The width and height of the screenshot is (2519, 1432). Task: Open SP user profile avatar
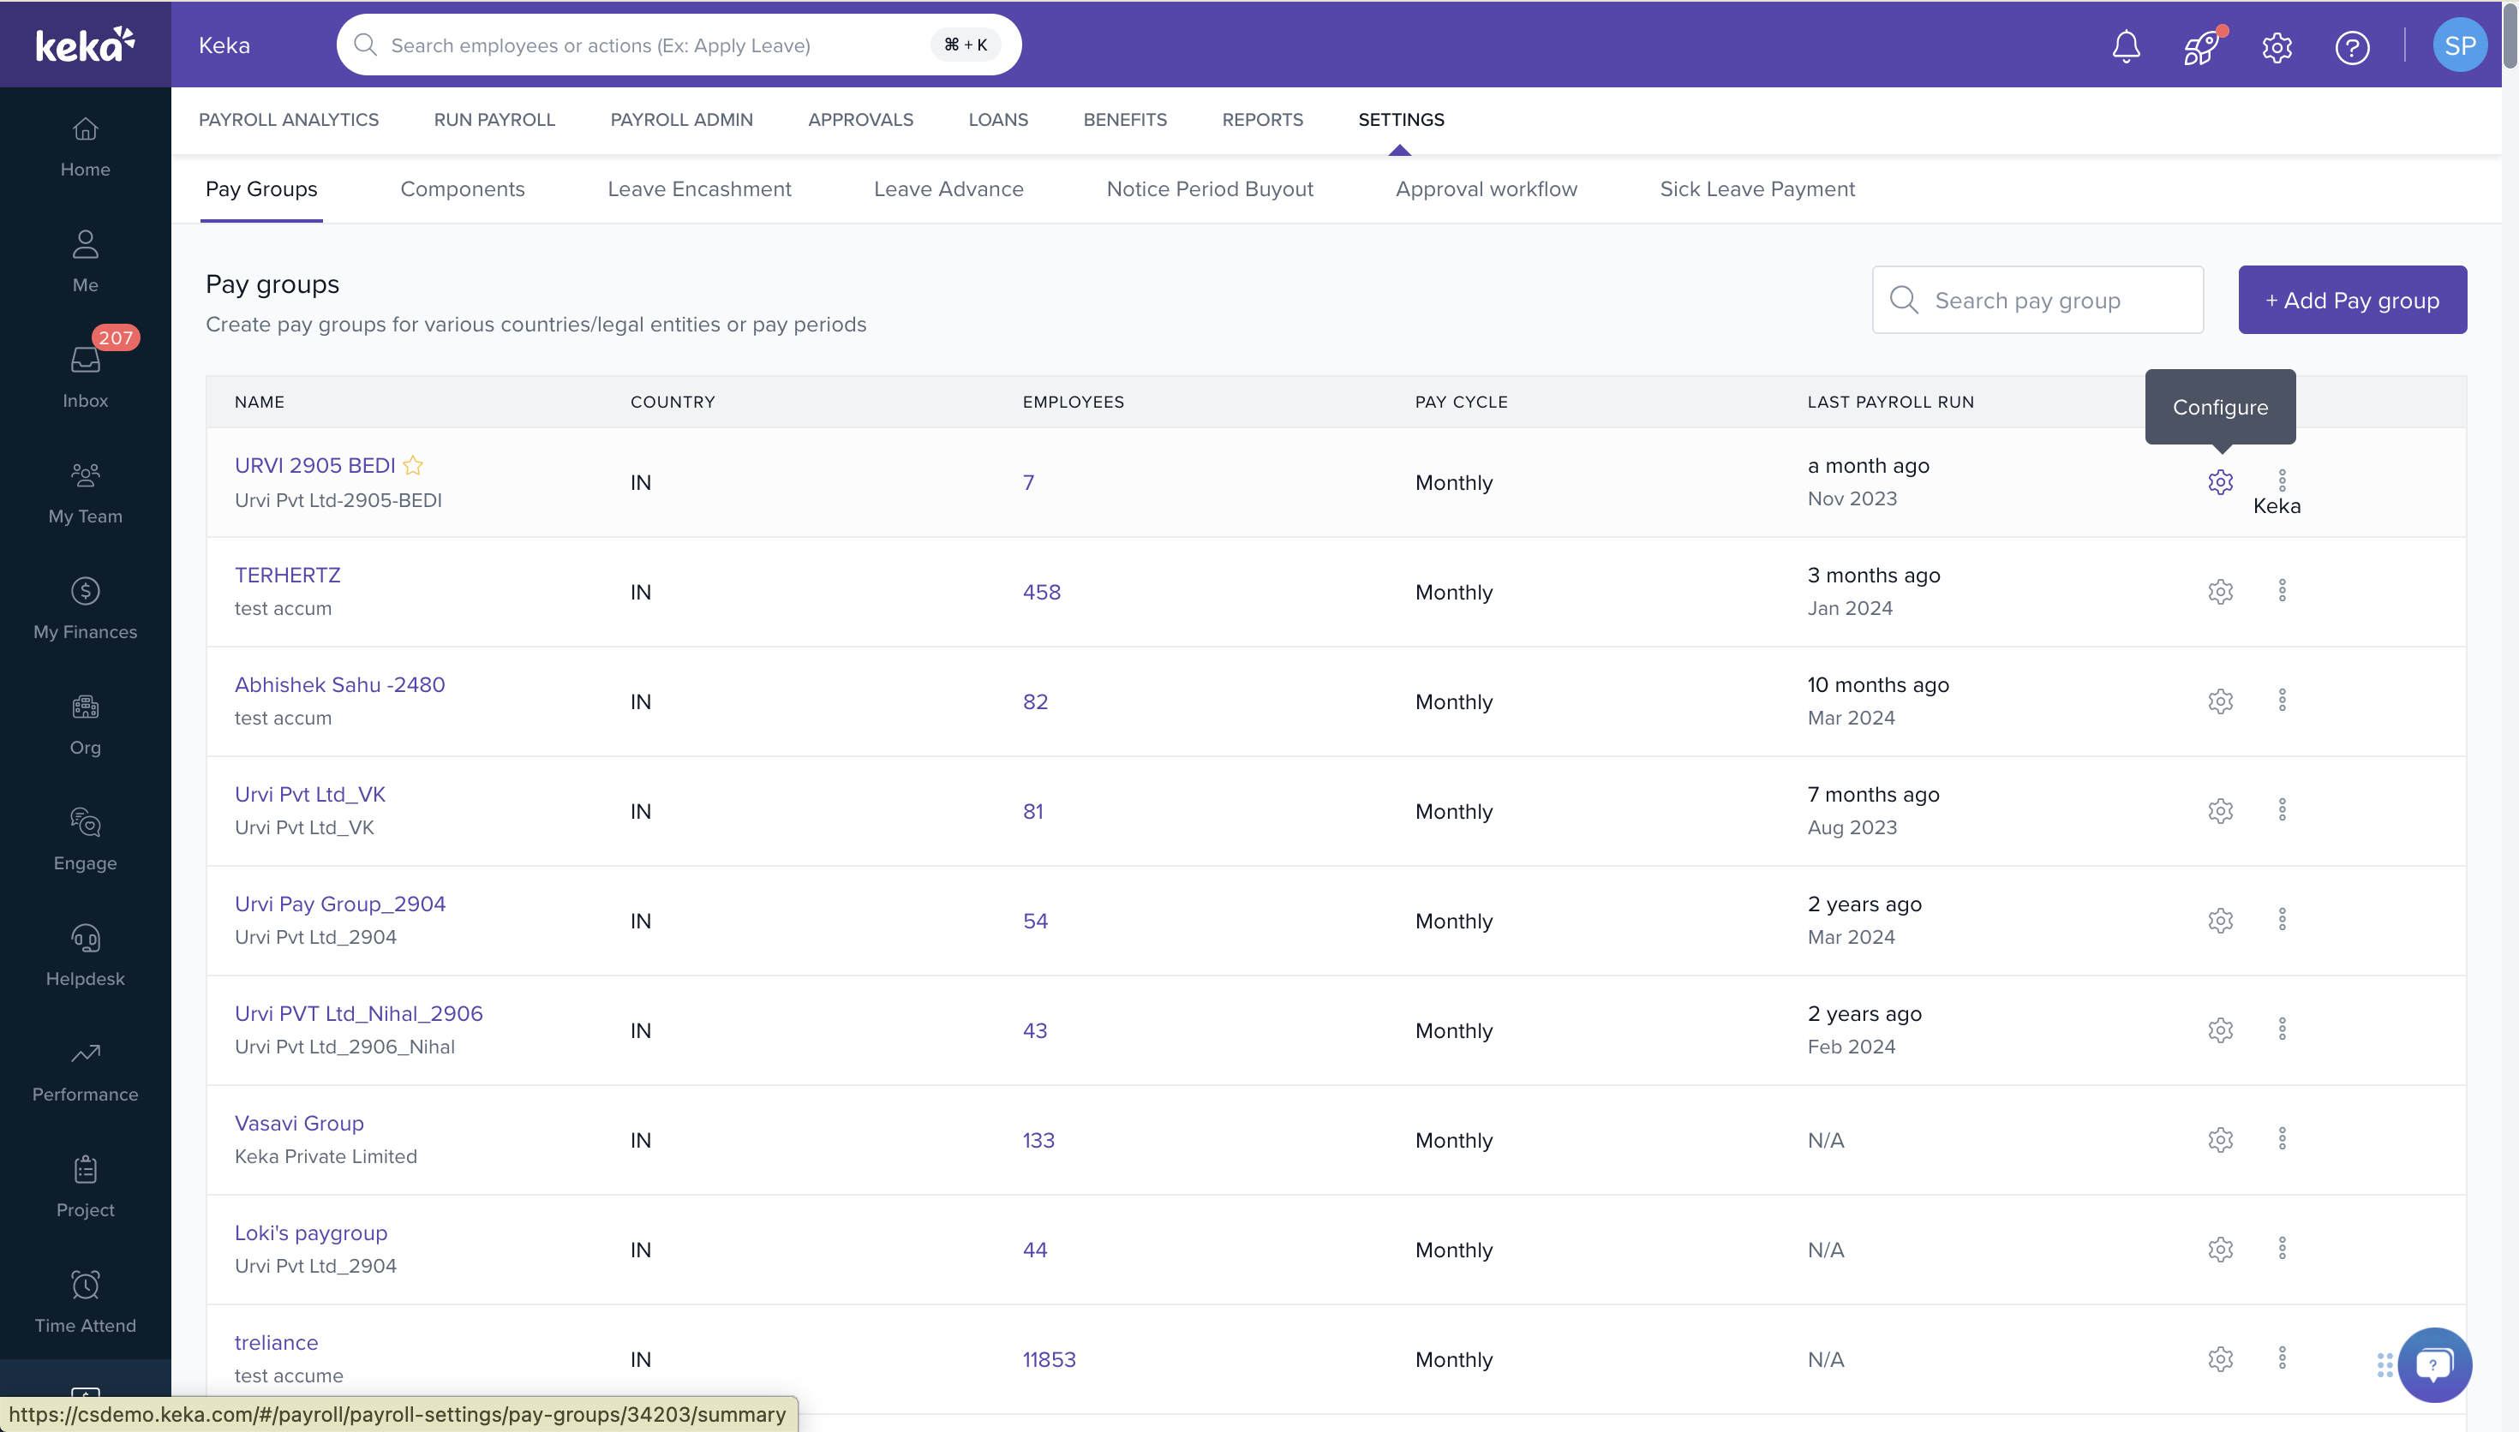(x=2459, y=46)
